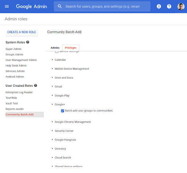
Task: Open the Test Role entry
Action: 11,98
